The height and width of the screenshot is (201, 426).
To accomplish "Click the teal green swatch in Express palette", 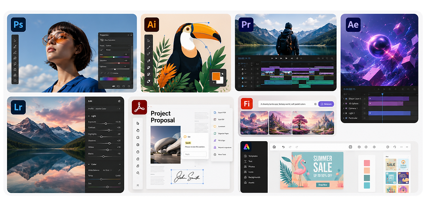I will (367, 178).
